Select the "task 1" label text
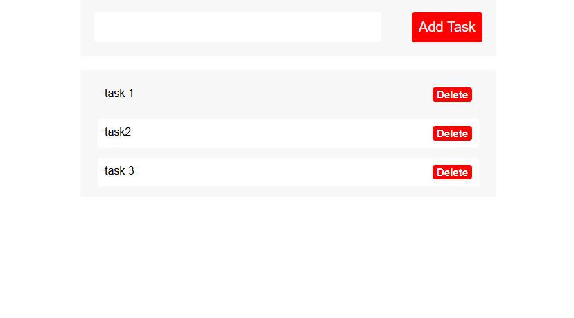 (x=119, y=94)
